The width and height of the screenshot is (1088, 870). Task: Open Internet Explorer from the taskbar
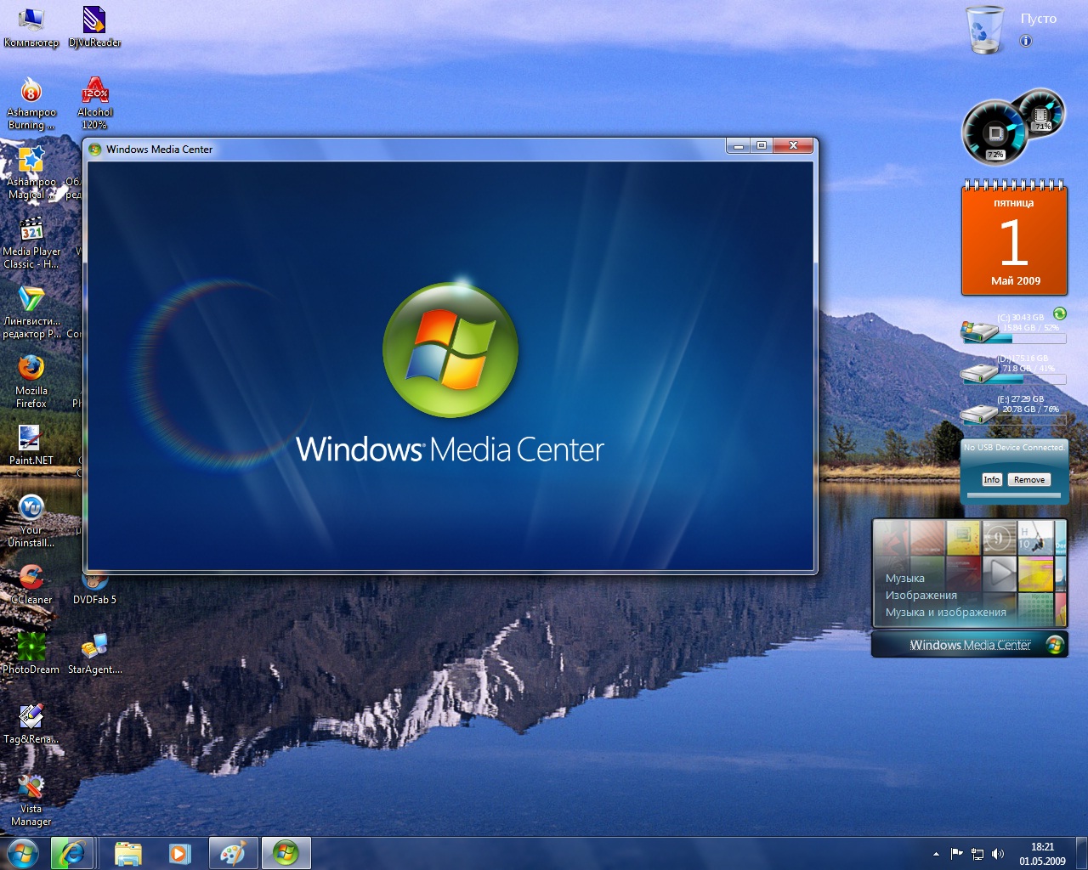[71, 853]
